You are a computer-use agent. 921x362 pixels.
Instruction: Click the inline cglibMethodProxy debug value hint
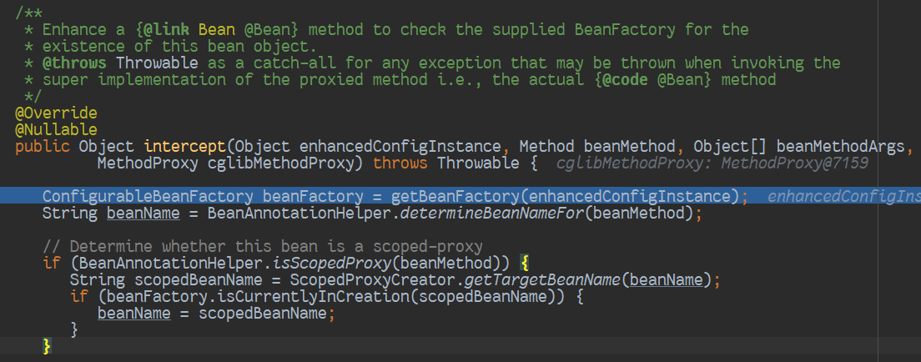point(712,163)
